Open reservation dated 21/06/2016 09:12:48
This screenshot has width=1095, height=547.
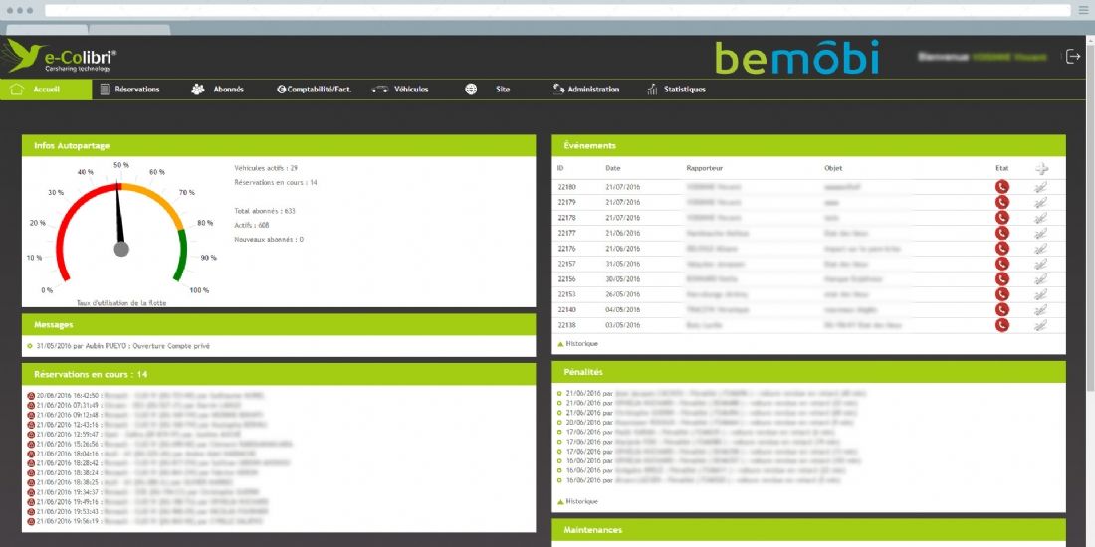point(148,415)
